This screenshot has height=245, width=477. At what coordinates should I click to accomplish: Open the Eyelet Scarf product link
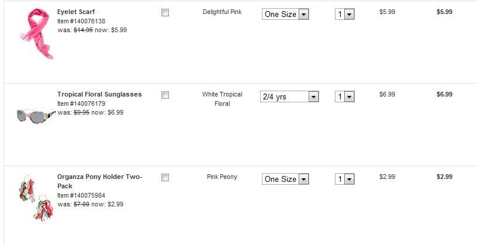pos(76,12)
